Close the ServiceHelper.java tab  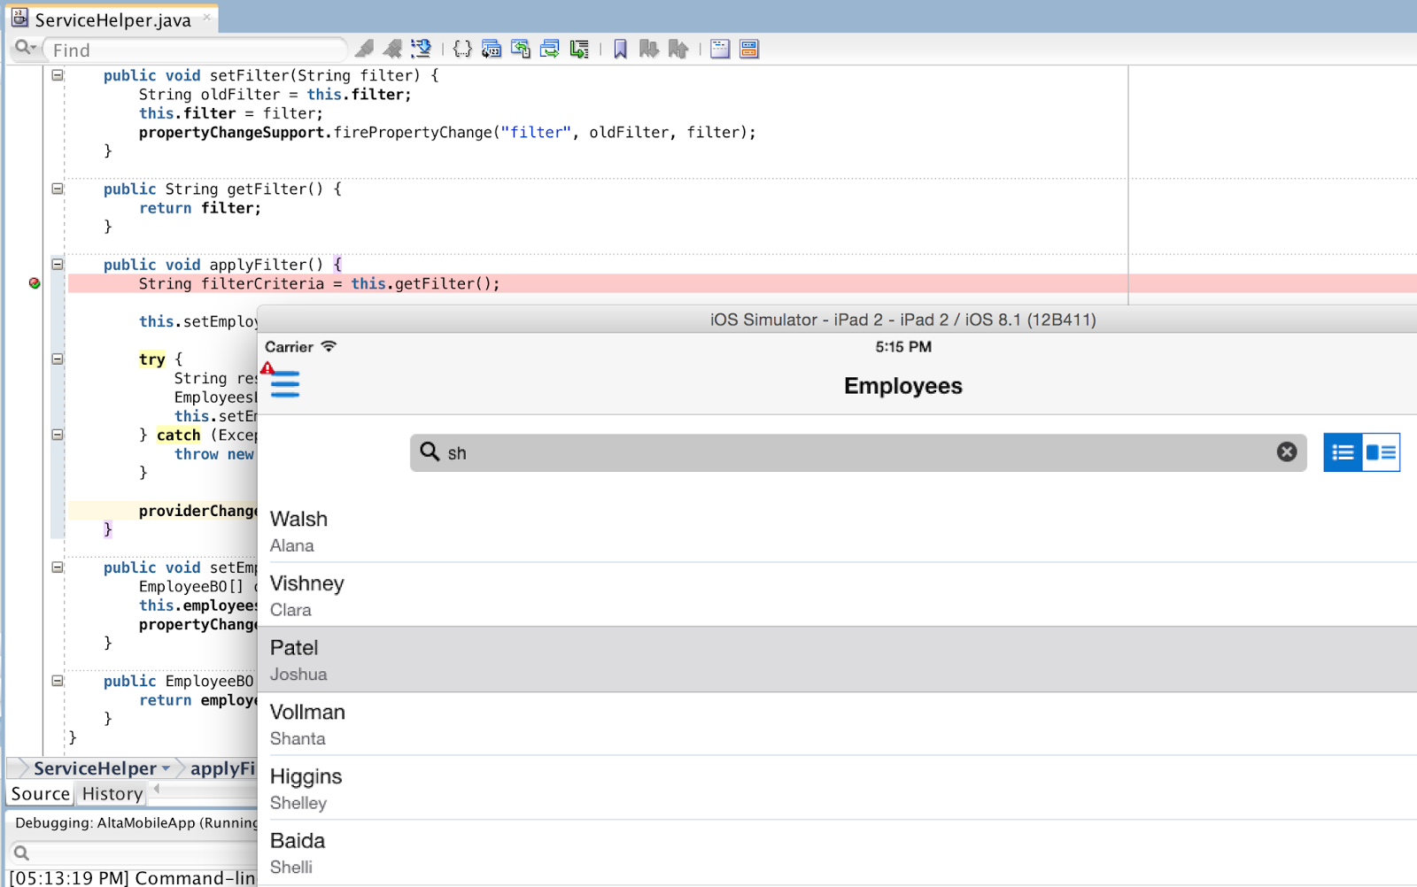[207, 17]
